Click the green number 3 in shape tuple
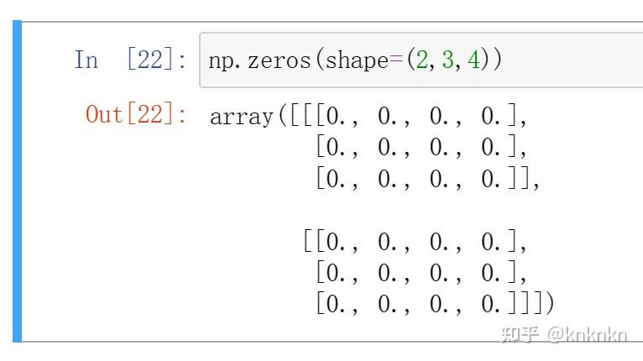This screenshot has height=361, width=643. (x=447, y=60)
